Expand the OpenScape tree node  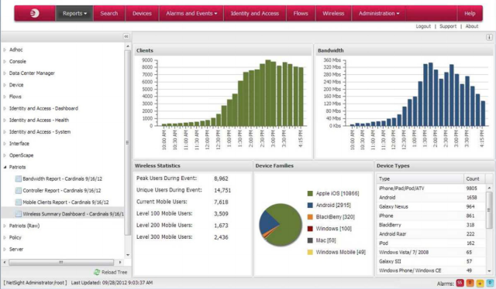pos(5,155)
